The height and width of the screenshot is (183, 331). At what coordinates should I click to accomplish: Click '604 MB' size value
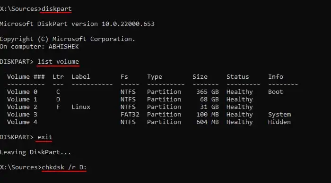[208, 122]
